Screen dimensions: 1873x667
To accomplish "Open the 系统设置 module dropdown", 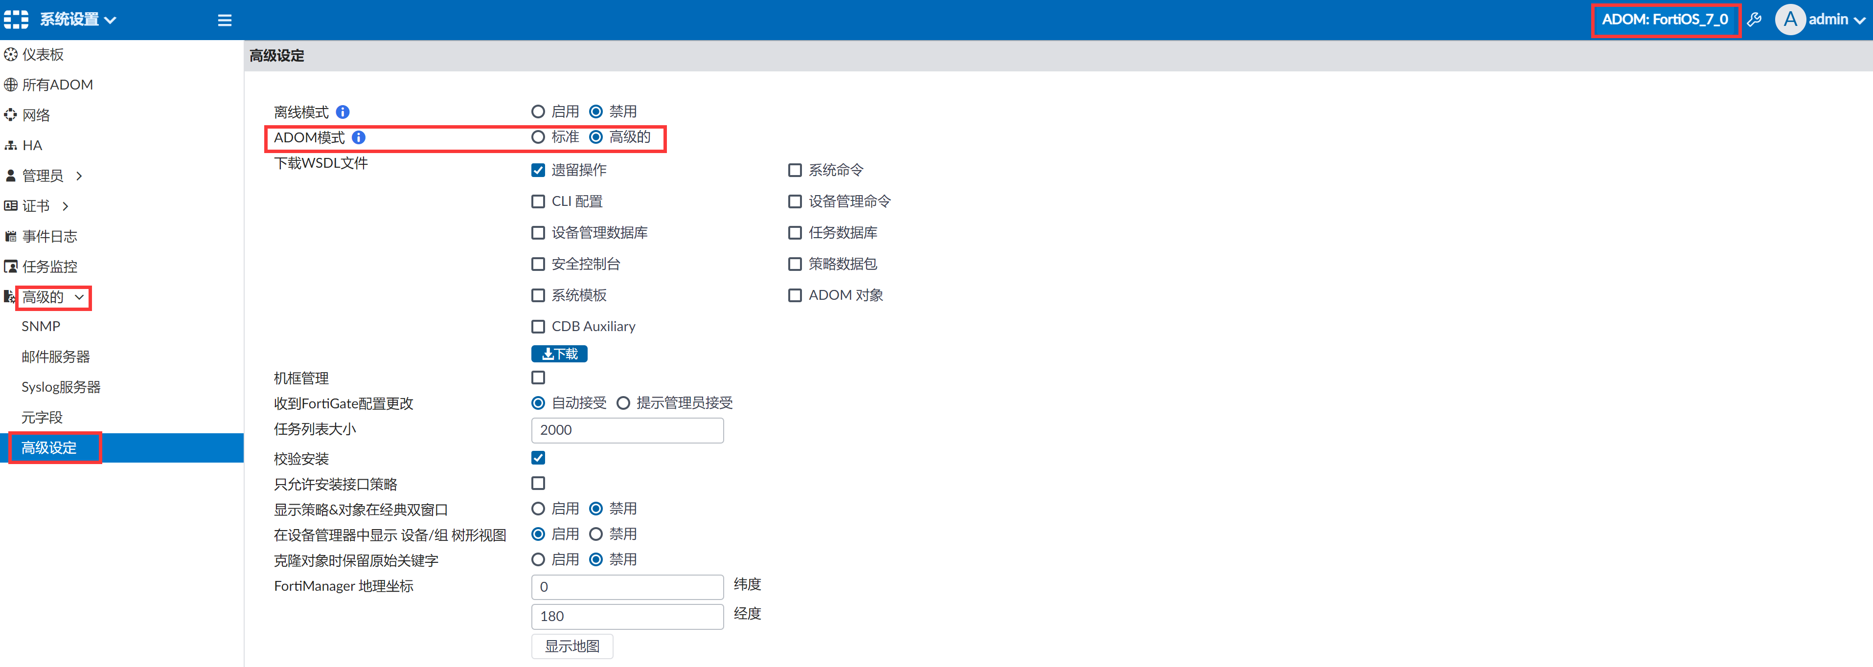I will point(77,20).
